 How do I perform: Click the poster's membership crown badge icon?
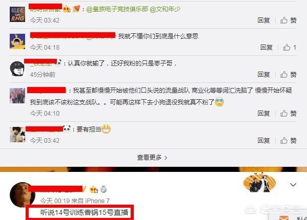[x=94, y=189]
